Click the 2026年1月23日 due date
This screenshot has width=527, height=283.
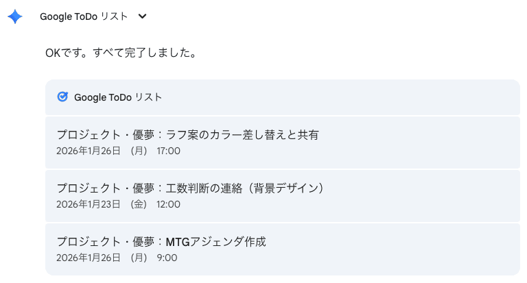(x=89, y=204)
